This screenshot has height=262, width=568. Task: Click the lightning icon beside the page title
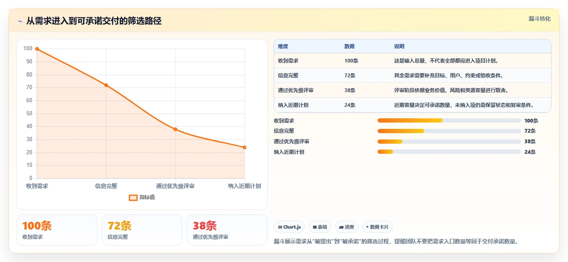(20, 21)
